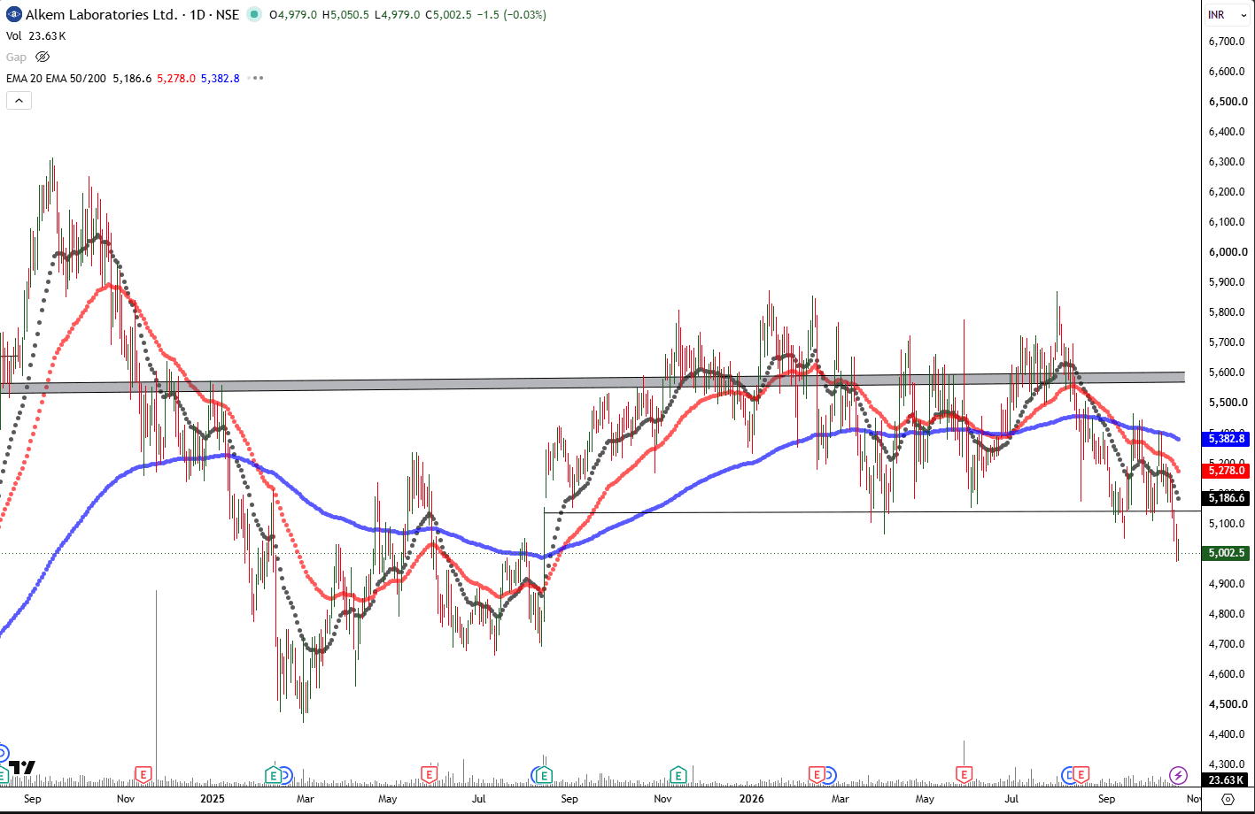1255x814 pixels.
Task: Click the blue dividend marker near February 2026
Action: tap(829, 775)
